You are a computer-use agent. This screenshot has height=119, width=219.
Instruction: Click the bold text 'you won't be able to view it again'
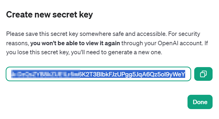point(75,43)
